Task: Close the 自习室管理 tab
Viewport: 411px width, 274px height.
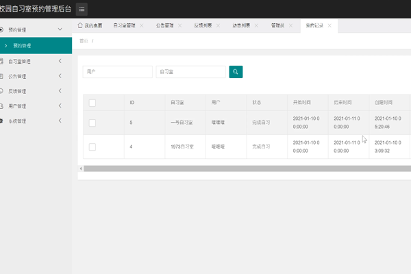Action: pos(142,25)
